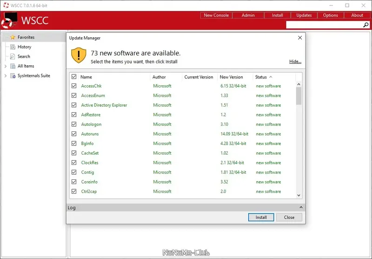Click version 4.28 32/64-bit cell
Image resolution: width=372 pixels, height=259 pixels.
point(233,143)
